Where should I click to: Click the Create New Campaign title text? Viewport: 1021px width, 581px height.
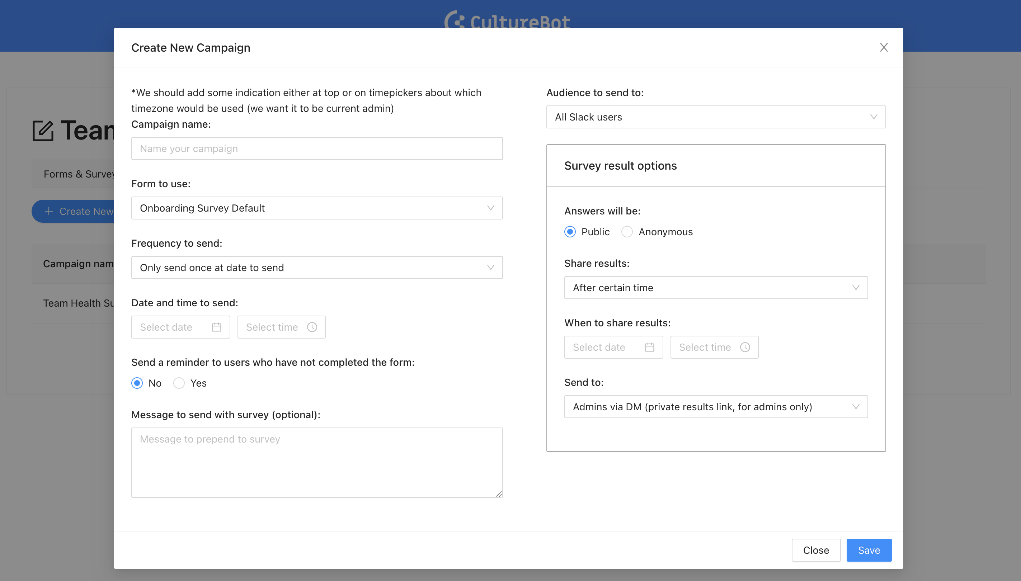191,47
